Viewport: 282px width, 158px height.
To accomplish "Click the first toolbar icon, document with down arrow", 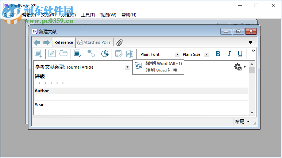I will [x=38, y=54].
